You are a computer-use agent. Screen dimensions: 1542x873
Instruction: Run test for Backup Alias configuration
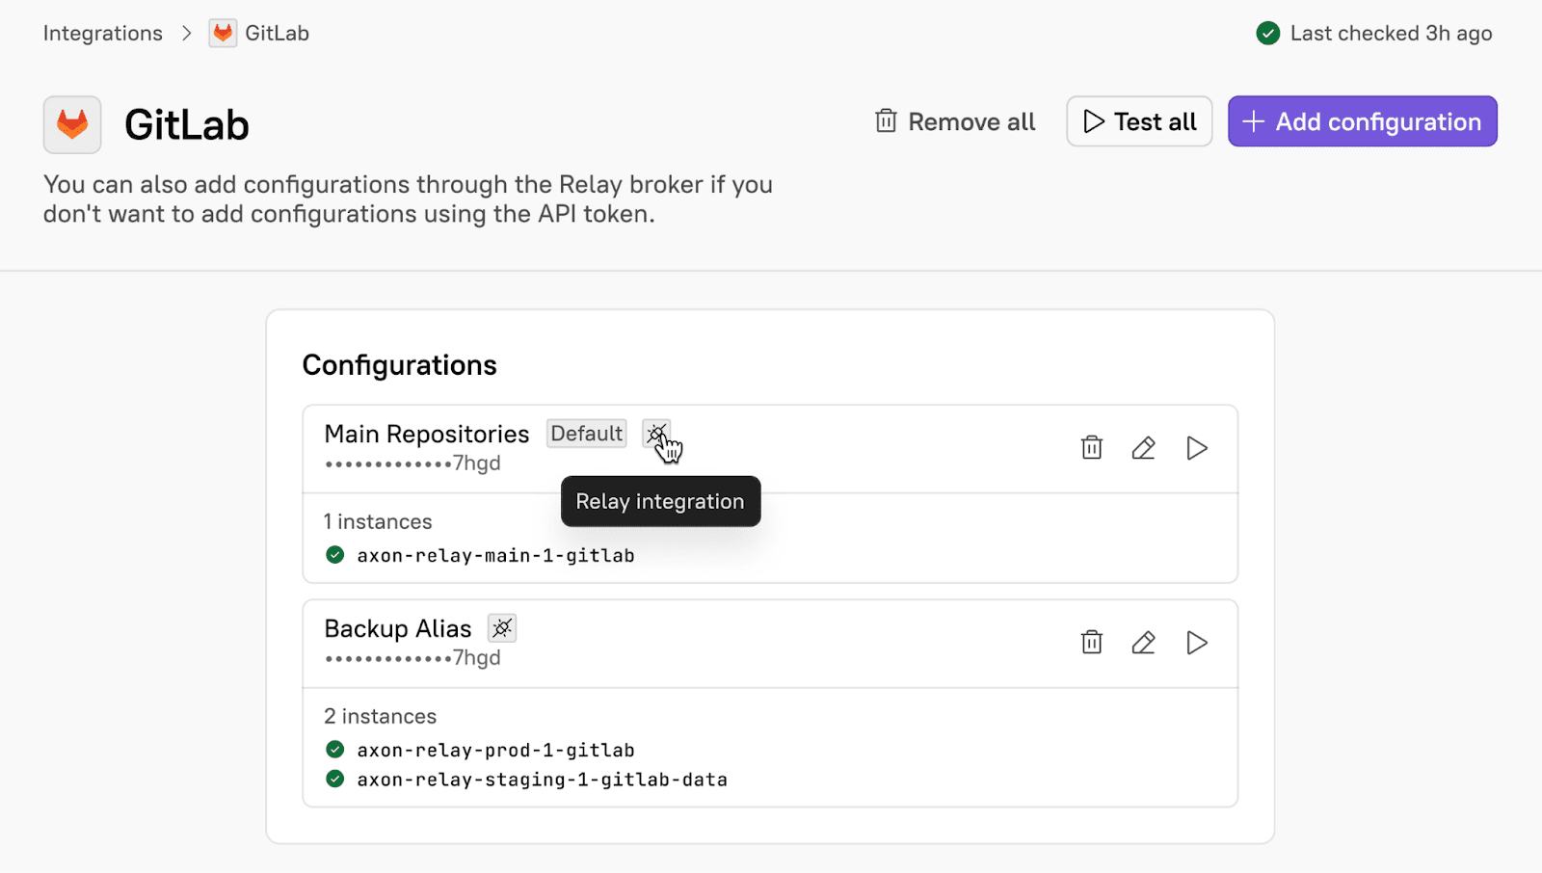1196,643
